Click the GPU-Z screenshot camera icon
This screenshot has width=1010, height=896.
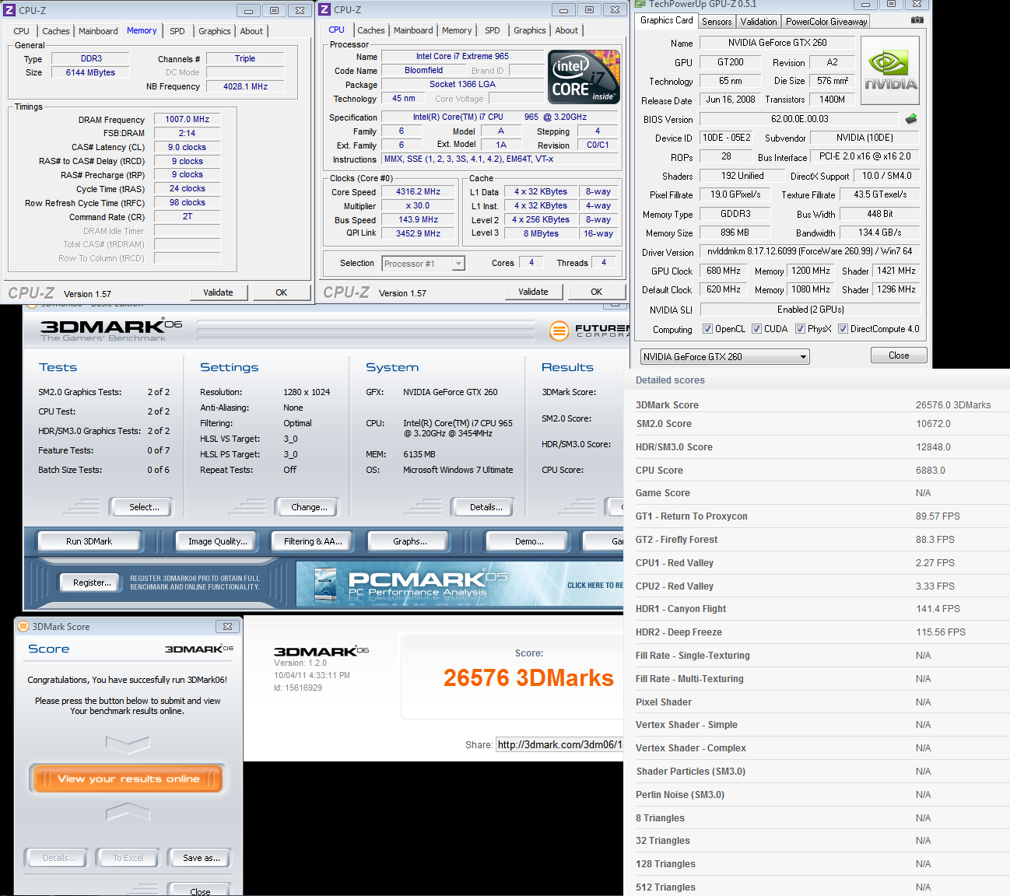tap(917, 20)
